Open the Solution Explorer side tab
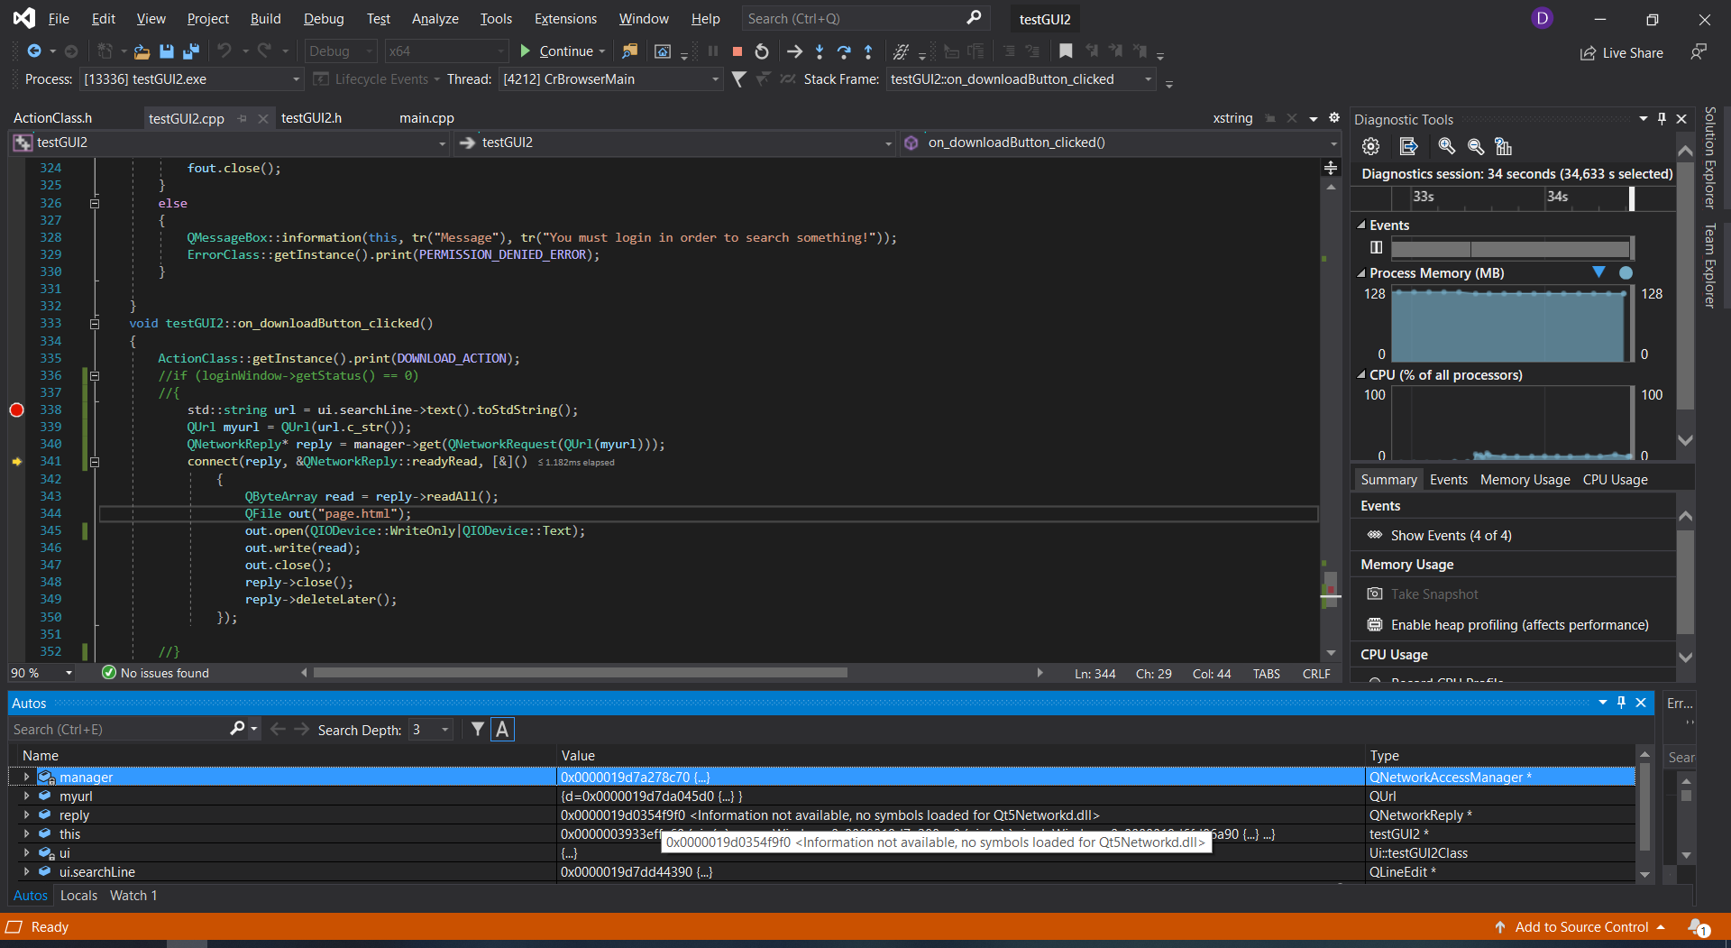1731x948 pixels. click(x=1709, y=158)
